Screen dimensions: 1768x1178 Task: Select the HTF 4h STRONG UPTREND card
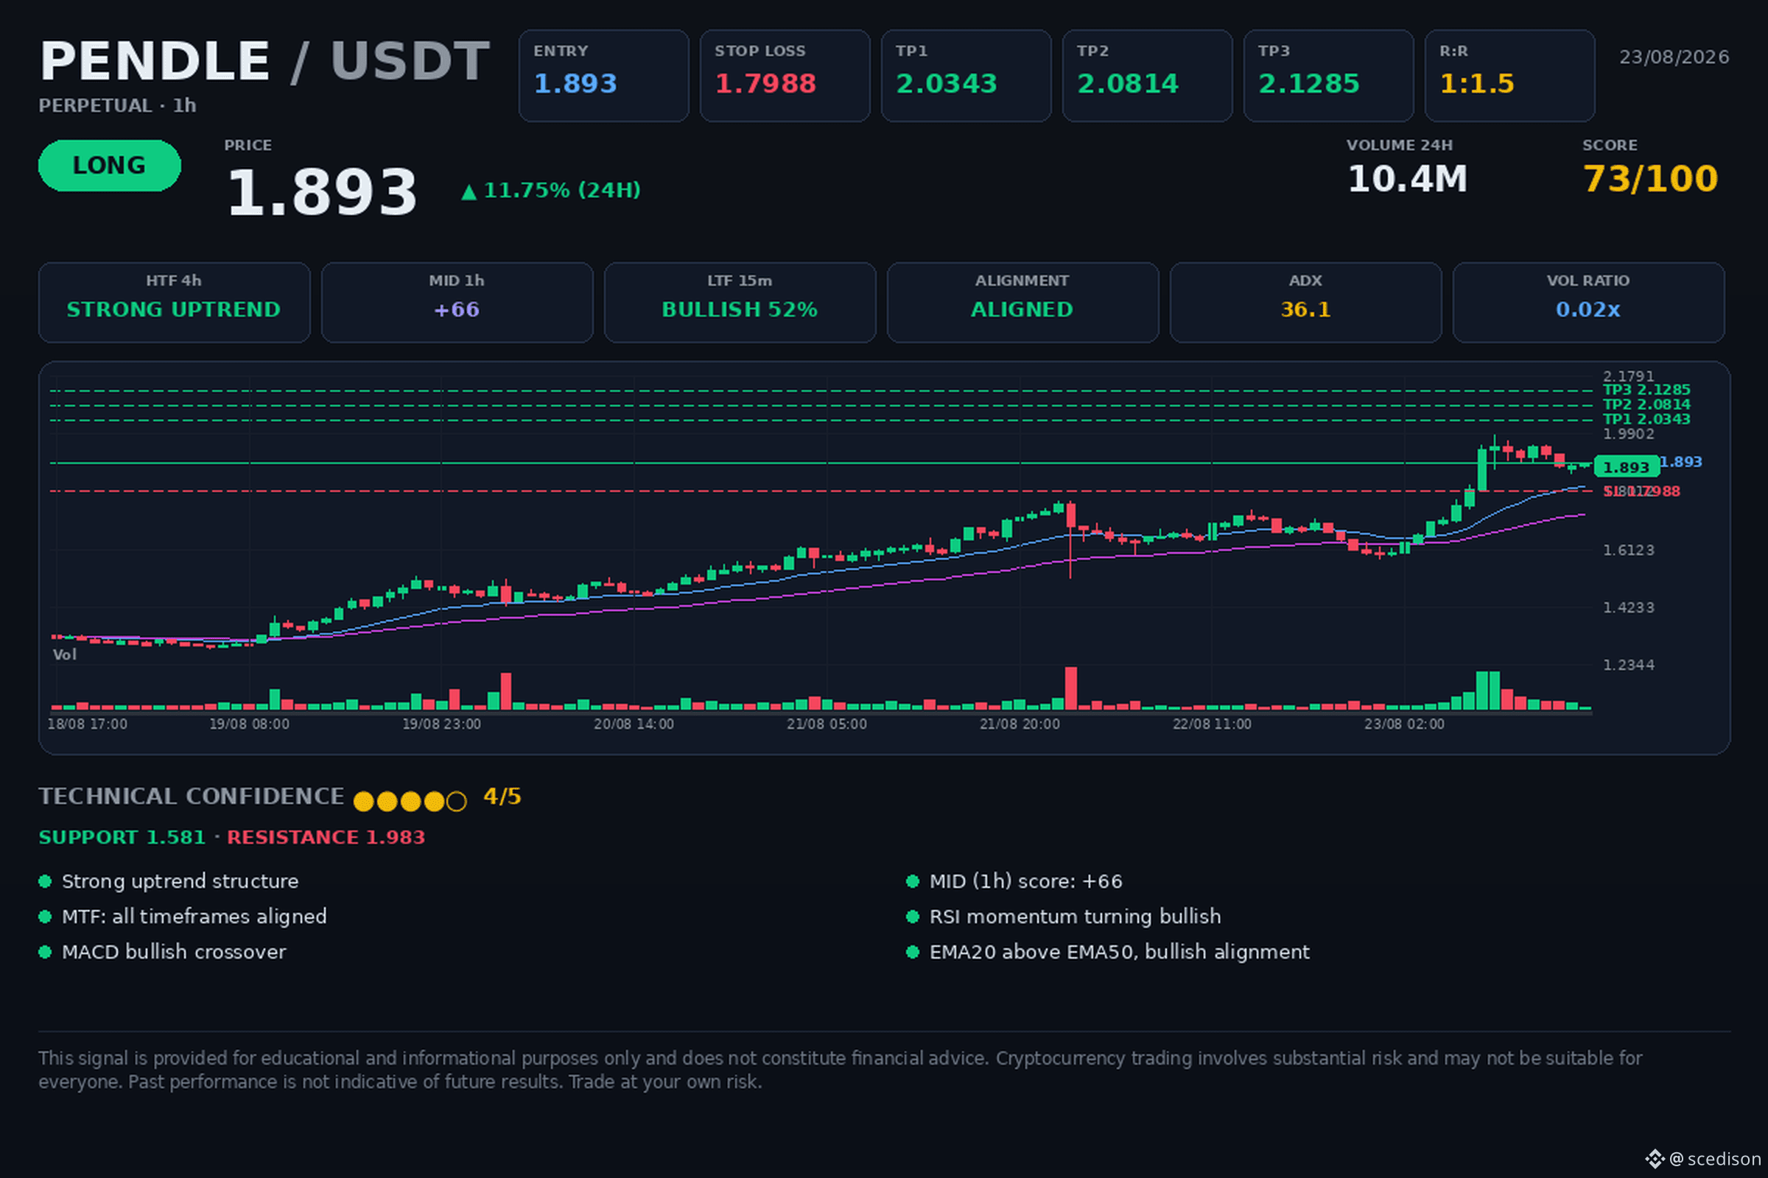[175, 302]
